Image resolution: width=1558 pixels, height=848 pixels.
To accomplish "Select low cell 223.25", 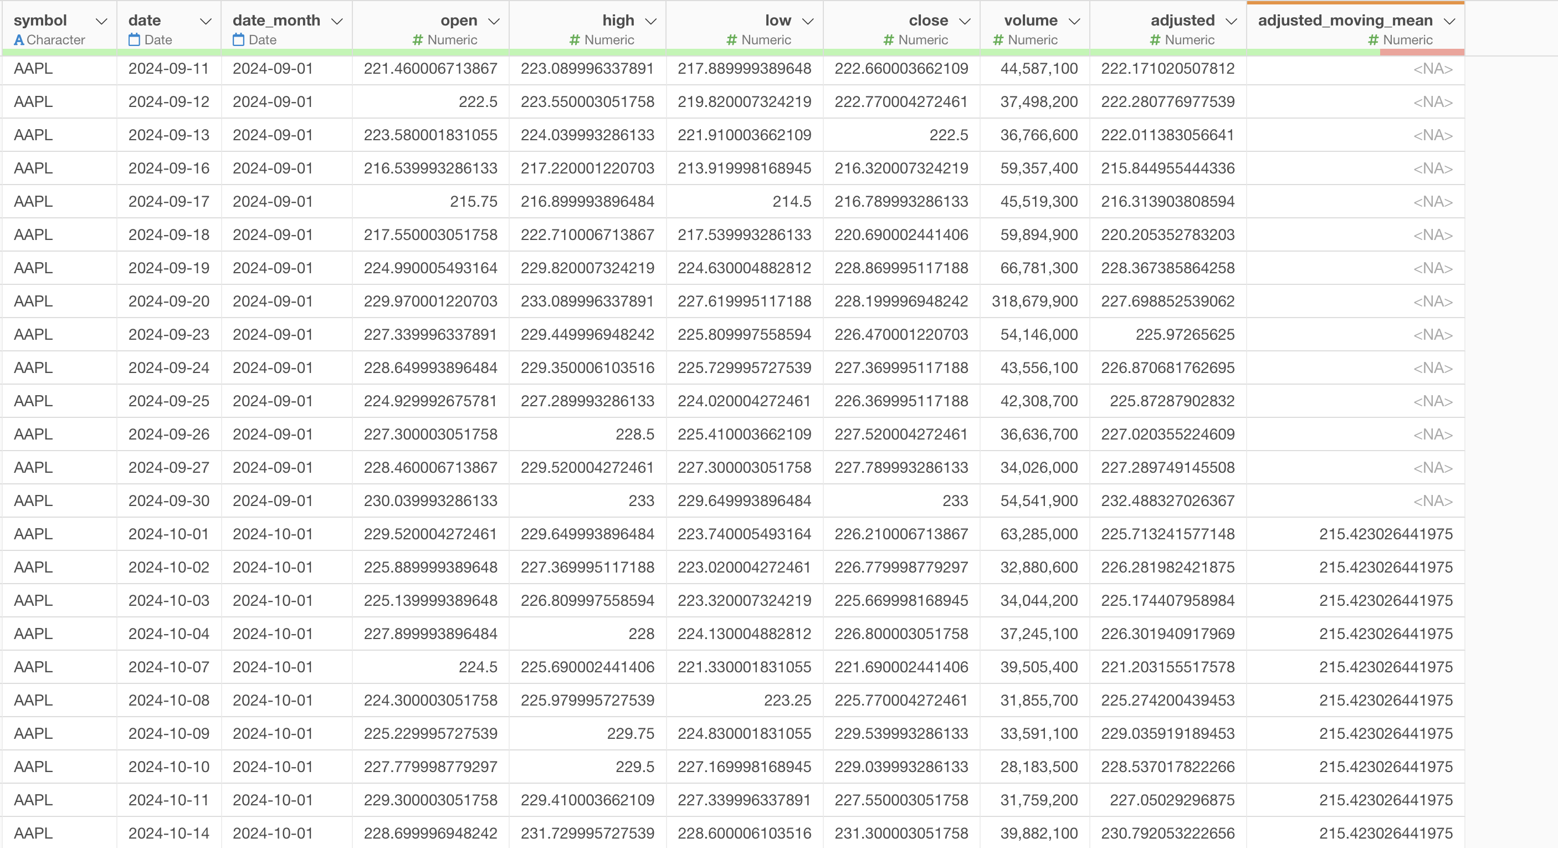I will (x=745, y=701).
